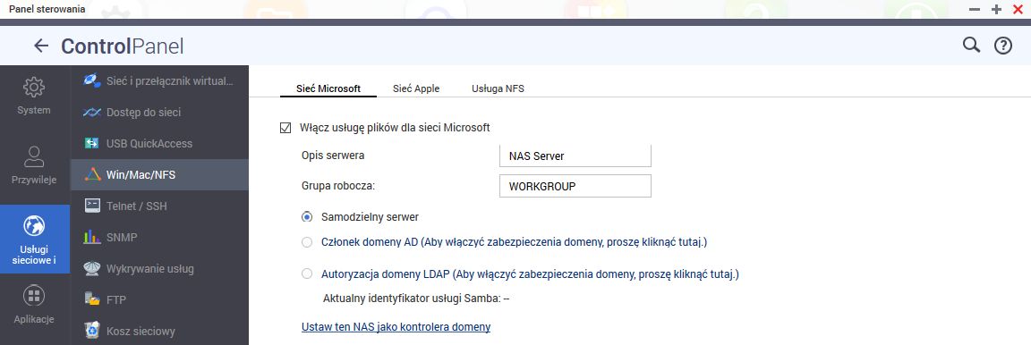
Task: Select the Usługi sieciowe i globe category
Action: [x=34, y=240]
